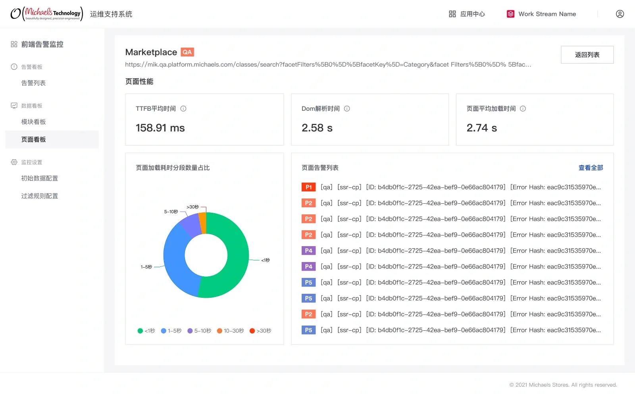Click the 2.58 s Dom value

point(317,128)
